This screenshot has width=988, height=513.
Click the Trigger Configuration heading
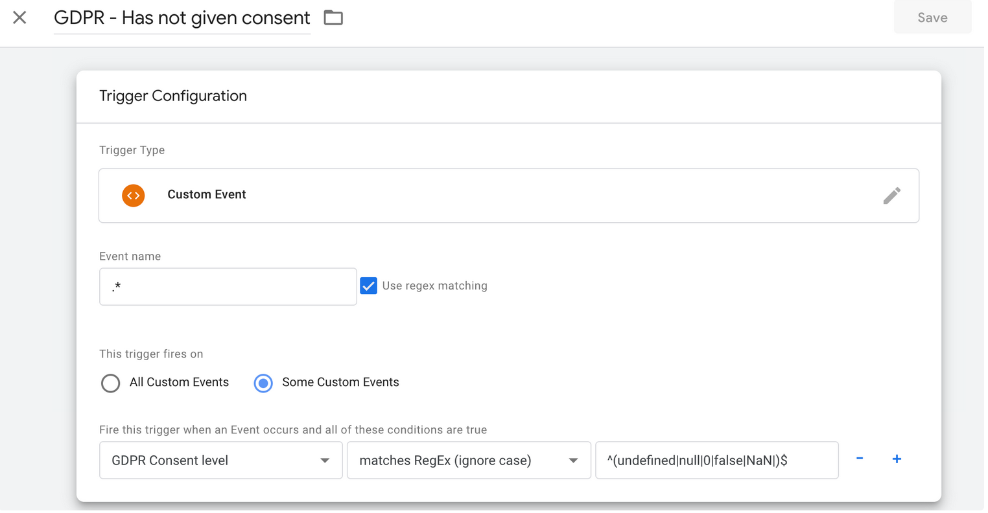pyautogui.click(x=173, y=96)
